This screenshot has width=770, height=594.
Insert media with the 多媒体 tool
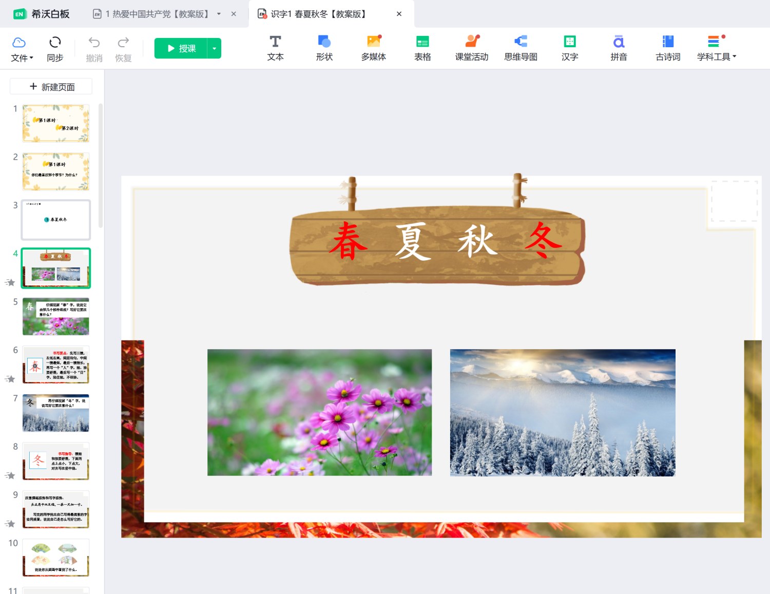(x=373, y=48)
